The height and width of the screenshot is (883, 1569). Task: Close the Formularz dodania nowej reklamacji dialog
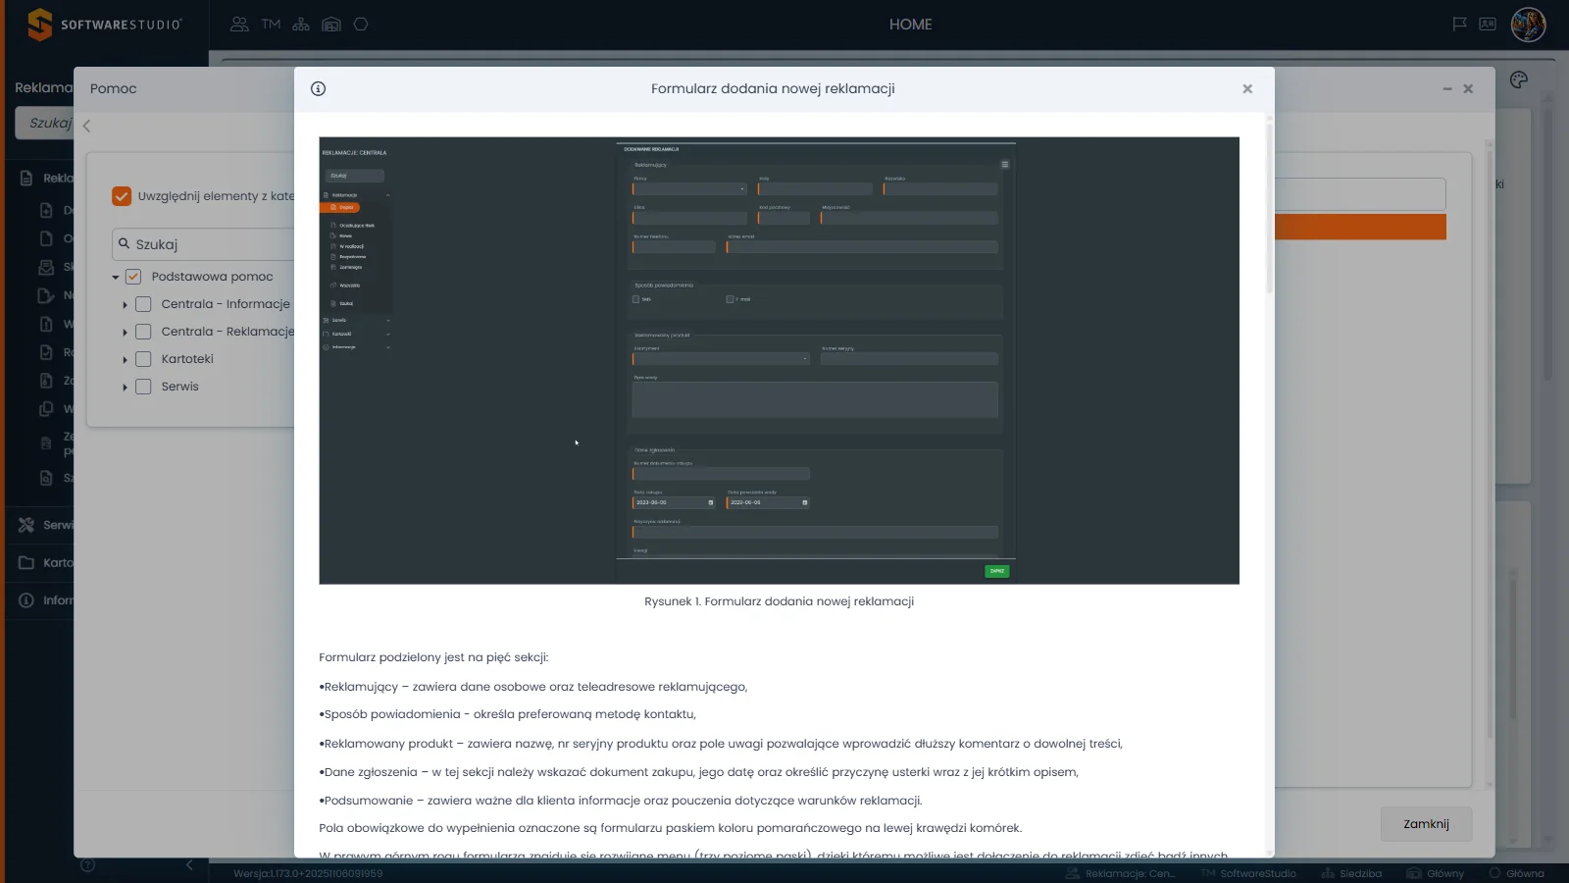point(1247,88)
